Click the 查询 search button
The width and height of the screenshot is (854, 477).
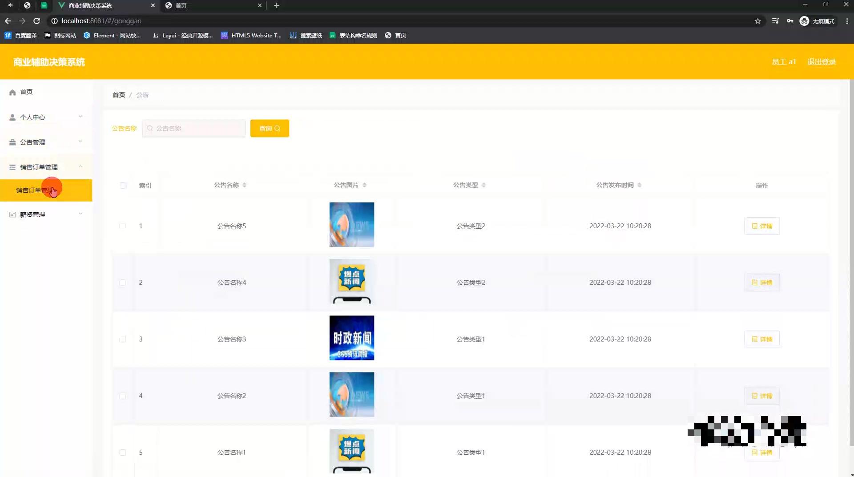point(270,128)
